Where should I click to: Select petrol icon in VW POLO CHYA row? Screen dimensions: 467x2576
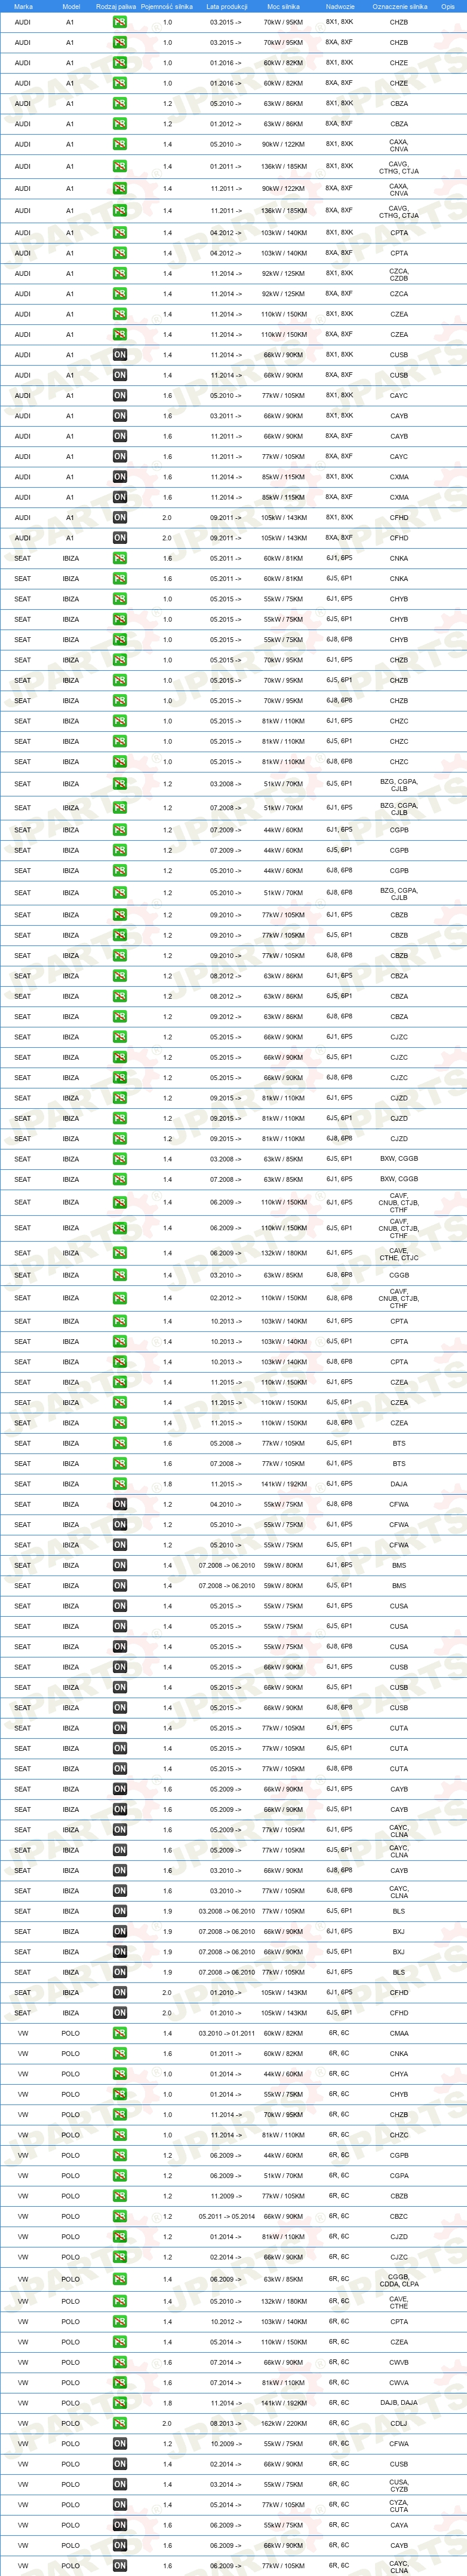tap(120, 2074)
